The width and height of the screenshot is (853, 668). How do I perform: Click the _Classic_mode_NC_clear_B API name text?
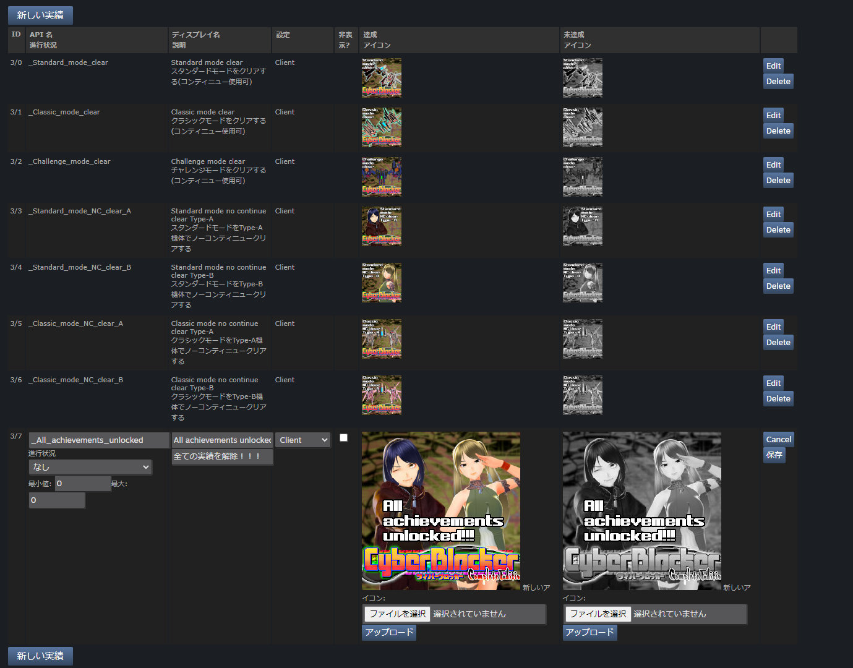pyautogui.click(x=76, y=380)
